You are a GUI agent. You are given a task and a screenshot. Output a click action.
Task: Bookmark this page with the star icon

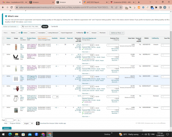click(120, 7)
